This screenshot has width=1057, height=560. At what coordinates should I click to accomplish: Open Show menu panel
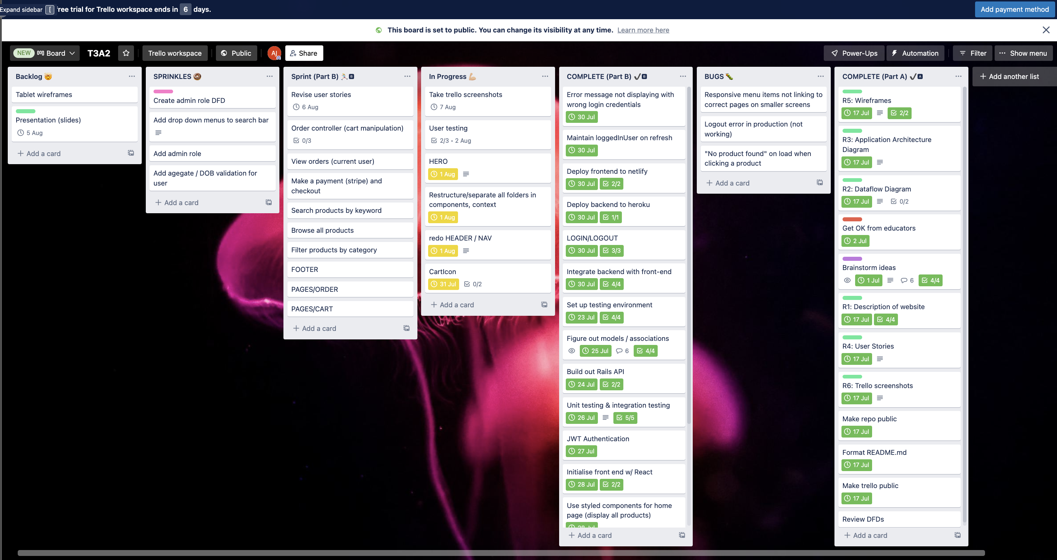[1023, 53]
